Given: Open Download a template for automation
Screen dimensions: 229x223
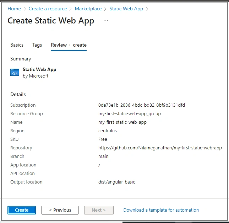Looking at the screenshot, I should click(161, 210).
